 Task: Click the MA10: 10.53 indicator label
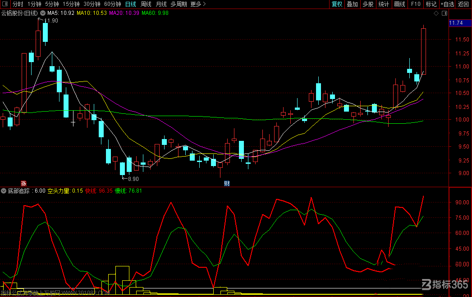click(92, 13)
